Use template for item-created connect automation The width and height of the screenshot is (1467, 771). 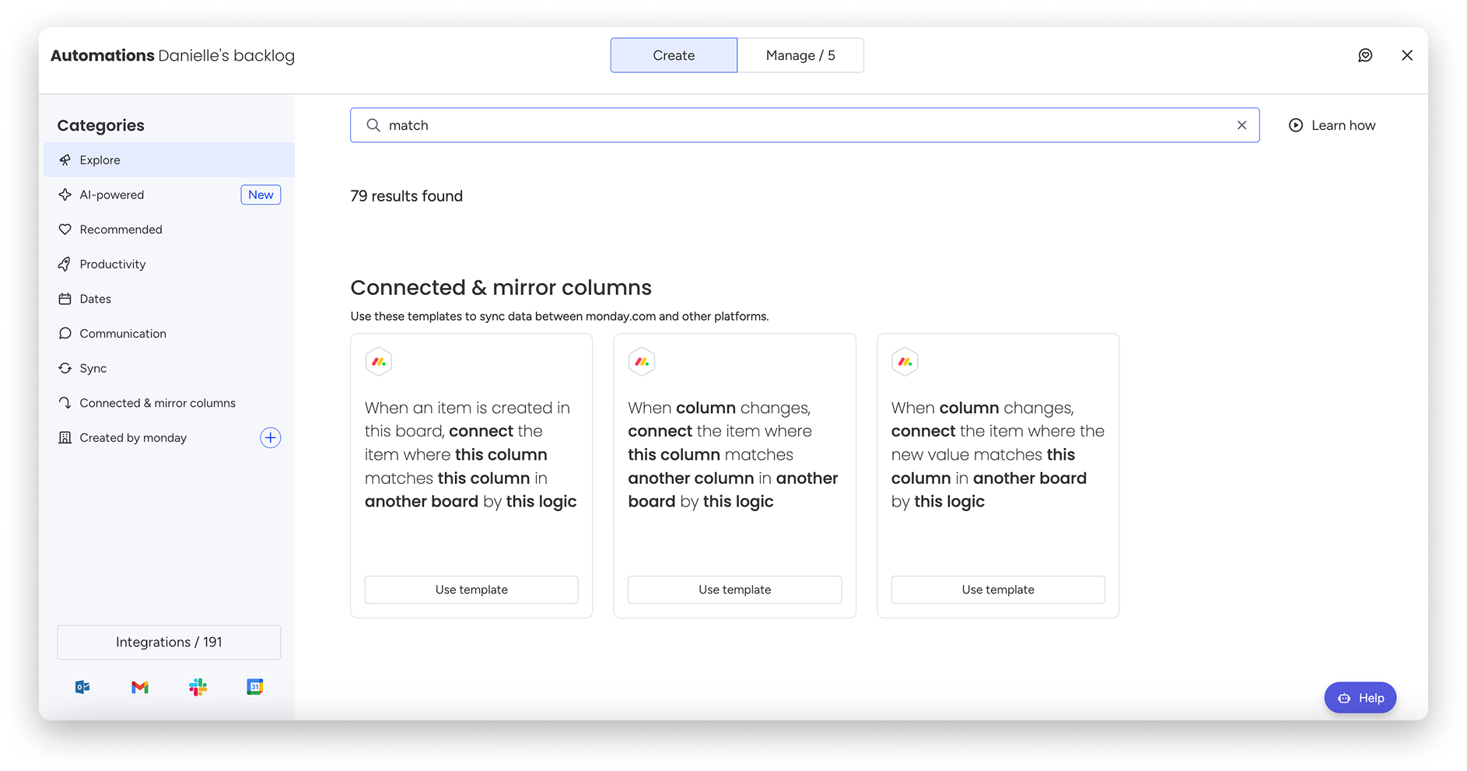pyautogui.click(x=471, y=590)
